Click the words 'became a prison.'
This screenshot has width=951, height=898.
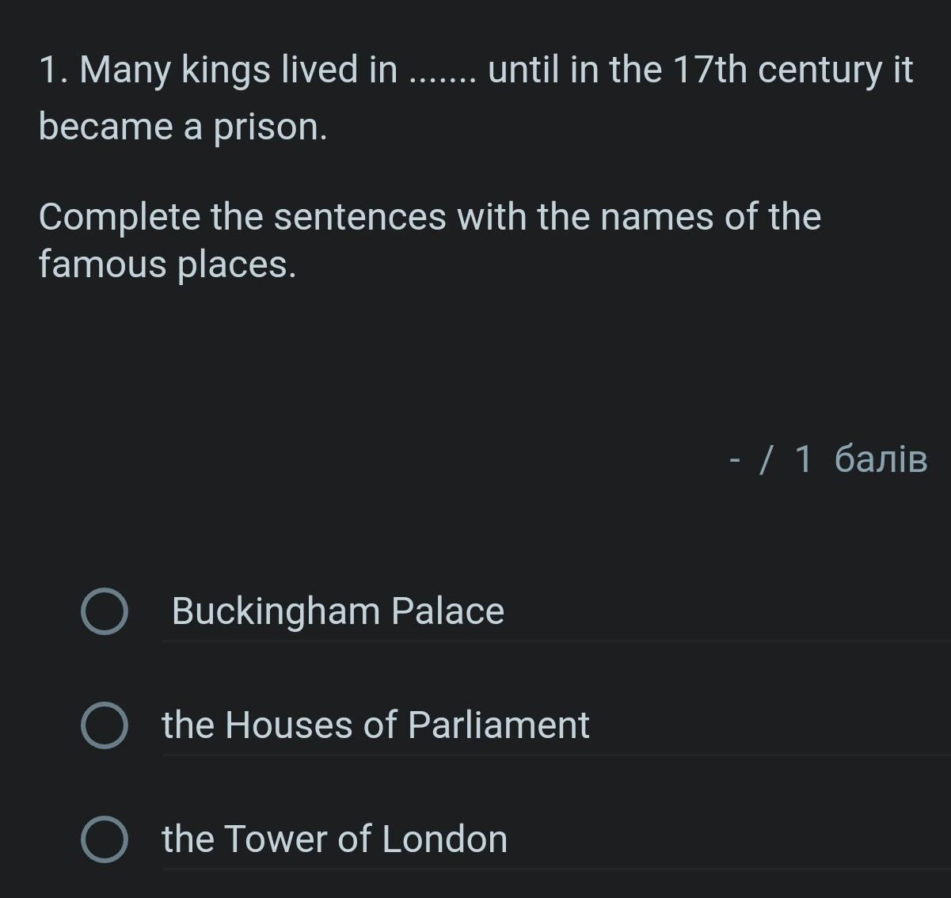[183, 127]
